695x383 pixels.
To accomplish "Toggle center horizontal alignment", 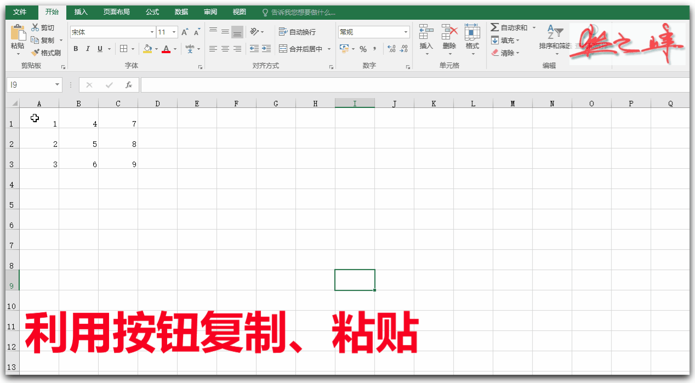I will tap(225, 49).
